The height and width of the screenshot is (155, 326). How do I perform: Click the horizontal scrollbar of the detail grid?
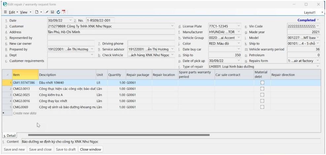click(119, 135)
